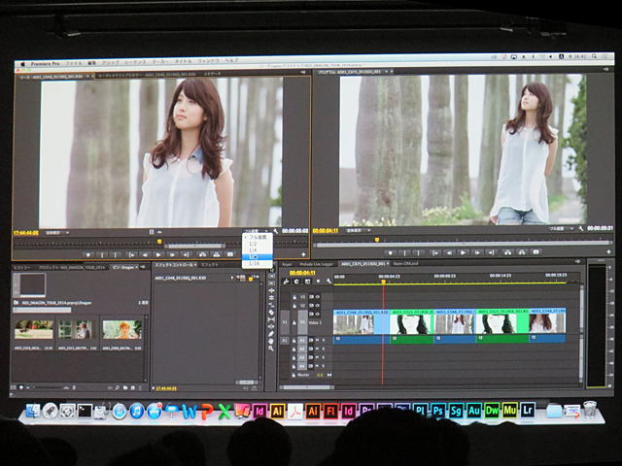The image size is (622, 466).
Task: Open Program monitor playback resolution dropdown
Action: [x=562, y=229]
